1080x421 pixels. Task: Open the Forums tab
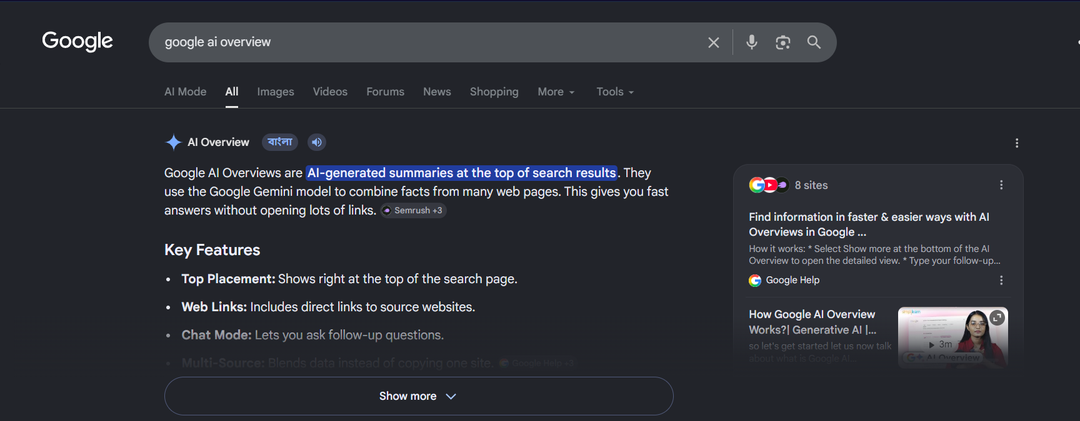386,92
